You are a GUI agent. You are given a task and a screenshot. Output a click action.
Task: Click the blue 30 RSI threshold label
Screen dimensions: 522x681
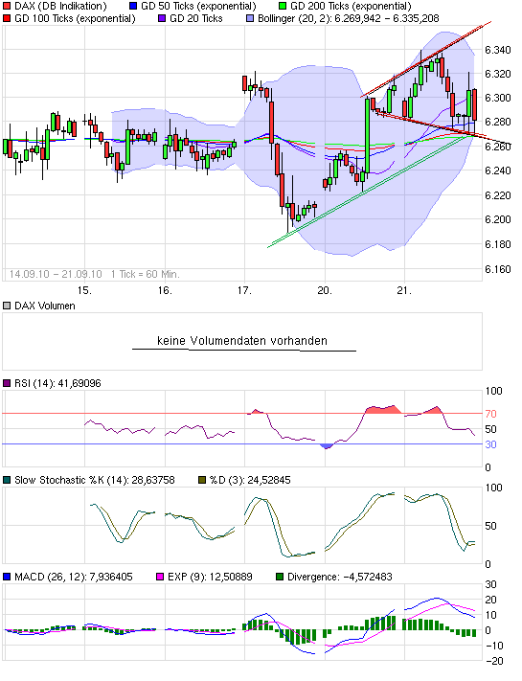click(x=490, y=444)
